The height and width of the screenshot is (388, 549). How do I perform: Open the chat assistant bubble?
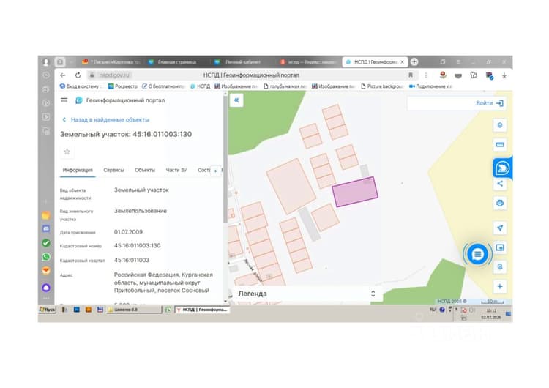coord(477,254)
